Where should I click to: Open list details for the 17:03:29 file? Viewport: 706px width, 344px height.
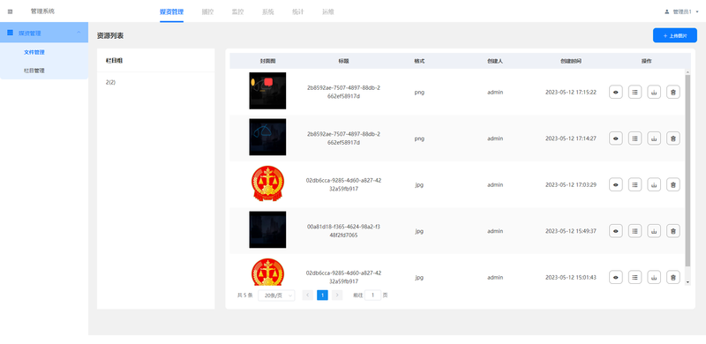(x=635, y=184)
